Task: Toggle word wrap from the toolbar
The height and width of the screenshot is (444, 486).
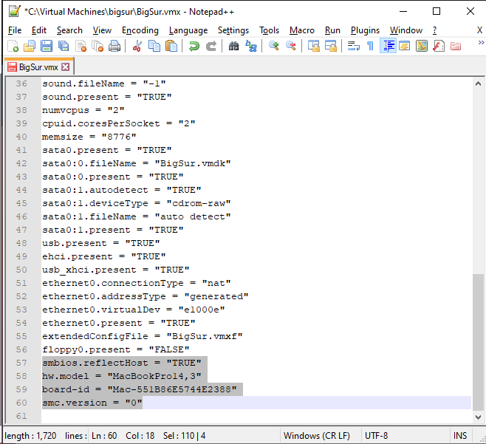Action: point(353,47)
